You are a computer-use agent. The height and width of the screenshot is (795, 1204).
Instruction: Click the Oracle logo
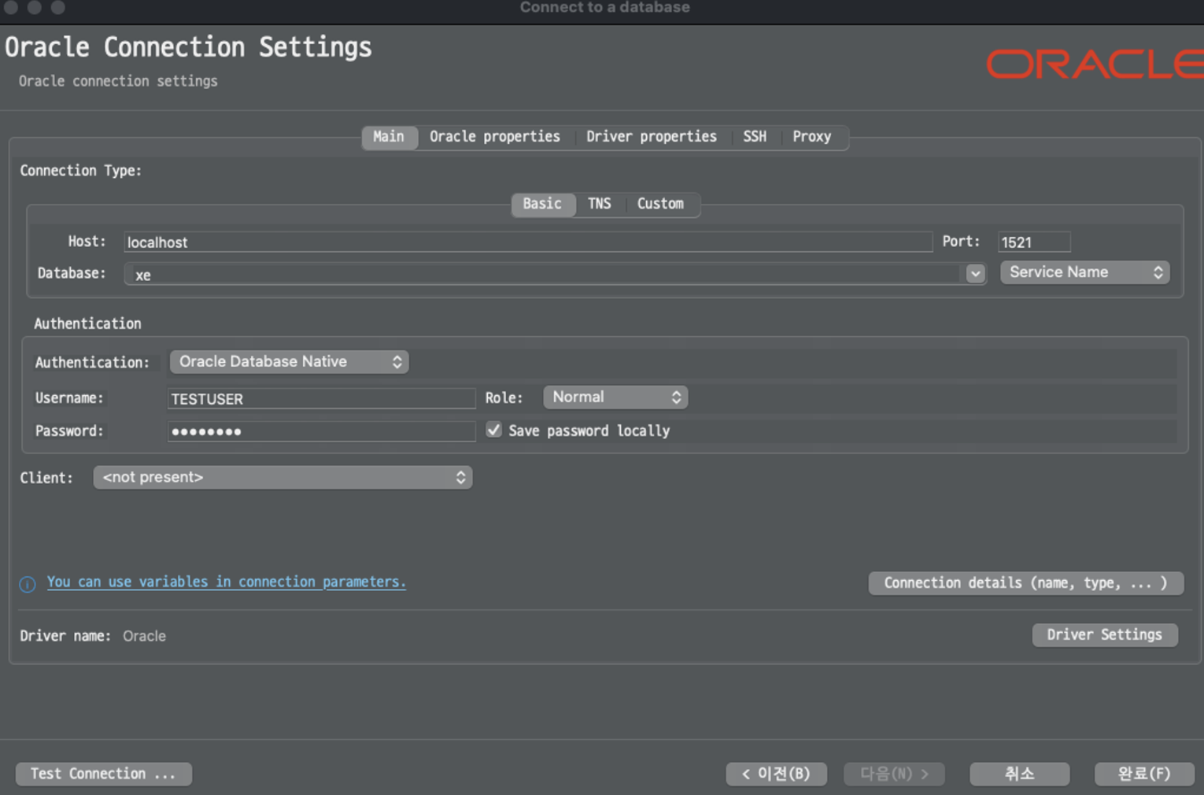click(x=1095, y=65)
